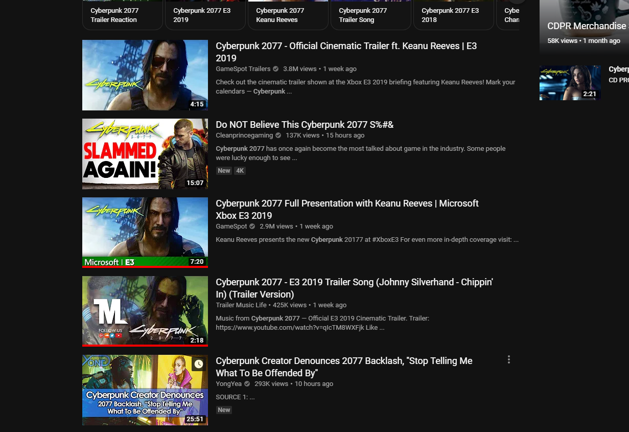
Task: Click the CDPR Merchandise sidebar video title
Action: [x=587, y=26]
